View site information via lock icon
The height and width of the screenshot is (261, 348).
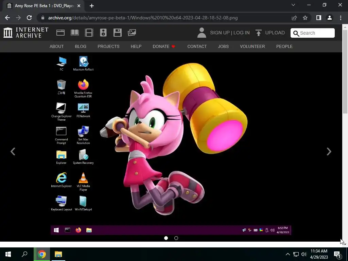coord(43,18)
